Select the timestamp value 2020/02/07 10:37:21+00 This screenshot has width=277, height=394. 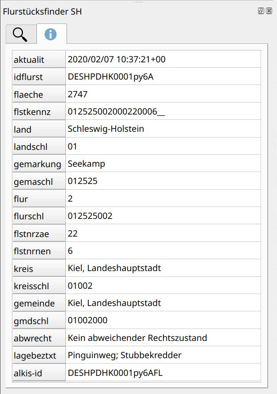117,59
